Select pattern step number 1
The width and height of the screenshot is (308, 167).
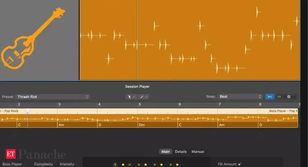click(x=115, y=165)
